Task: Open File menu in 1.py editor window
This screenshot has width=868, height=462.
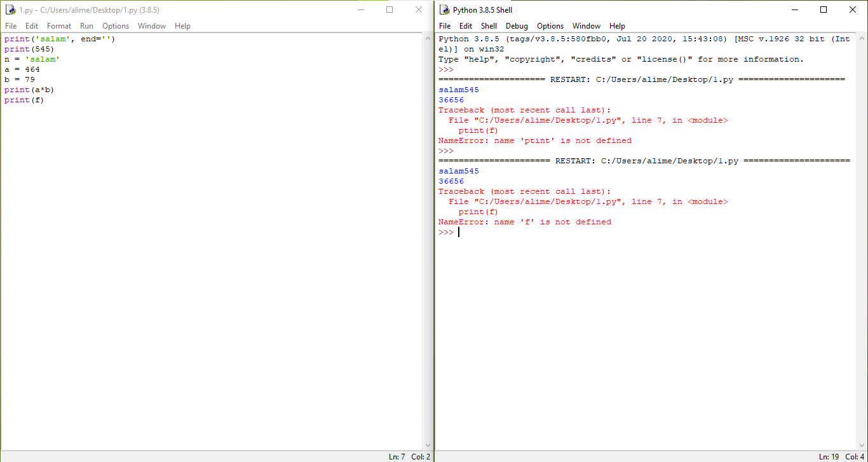Action: (x=11, y=26)
